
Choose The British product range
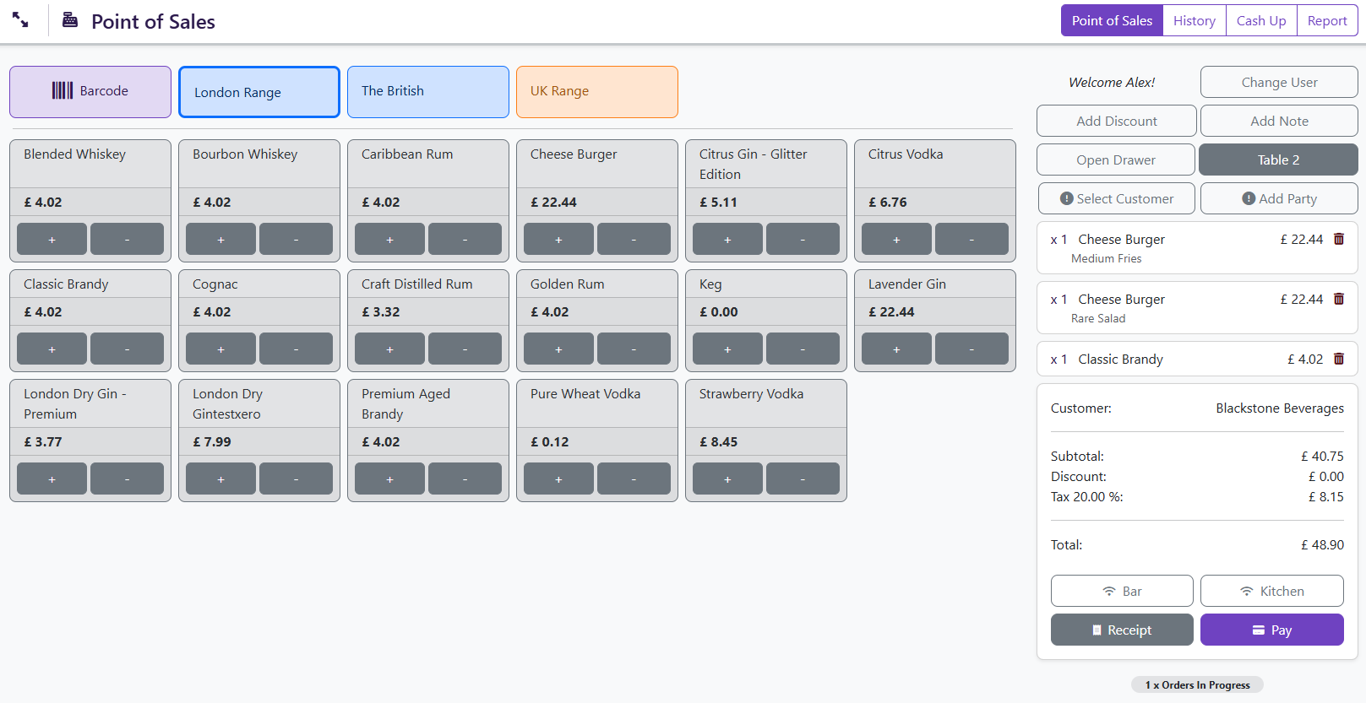(427, 91)
